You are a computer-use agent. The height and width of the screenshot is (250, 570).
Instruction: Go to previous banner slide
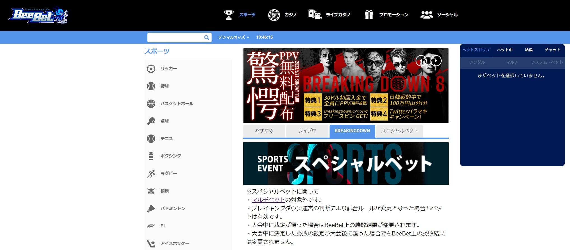pyautogui.click(x=421, y=61)
